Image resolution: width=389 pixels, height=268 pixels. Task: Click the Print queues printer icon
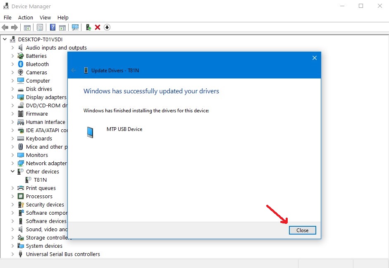(x=21, y=188)
